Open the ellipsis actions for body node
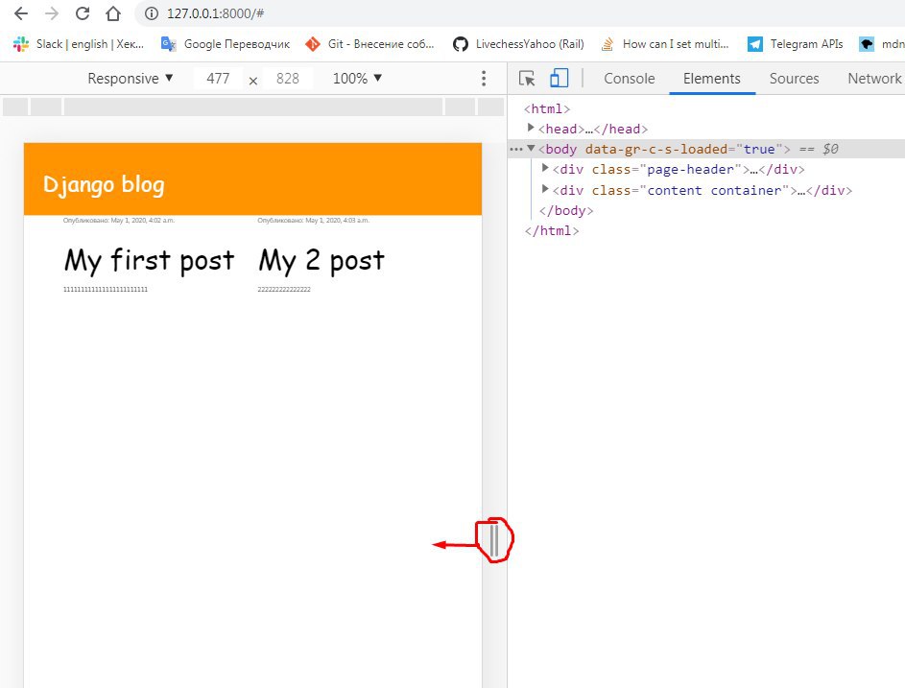The height and width of the screenshot is (688, 905). [515, 149]
